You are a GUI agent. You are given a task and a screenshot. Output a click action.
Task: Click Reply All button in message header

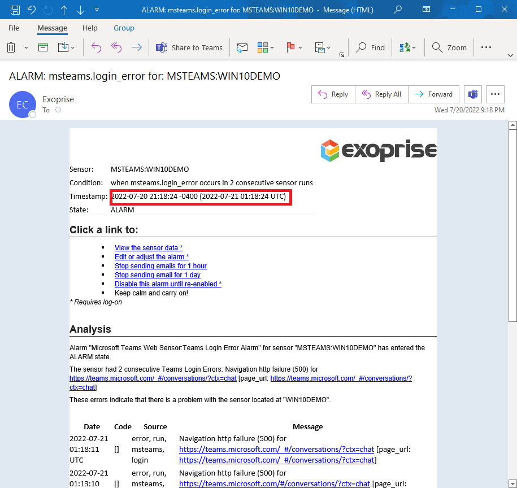point(381,94)
